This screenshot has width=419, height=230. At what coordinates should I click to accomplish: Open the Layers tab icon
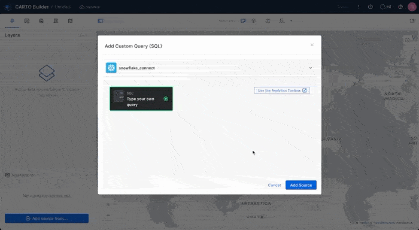click(12, 21)
